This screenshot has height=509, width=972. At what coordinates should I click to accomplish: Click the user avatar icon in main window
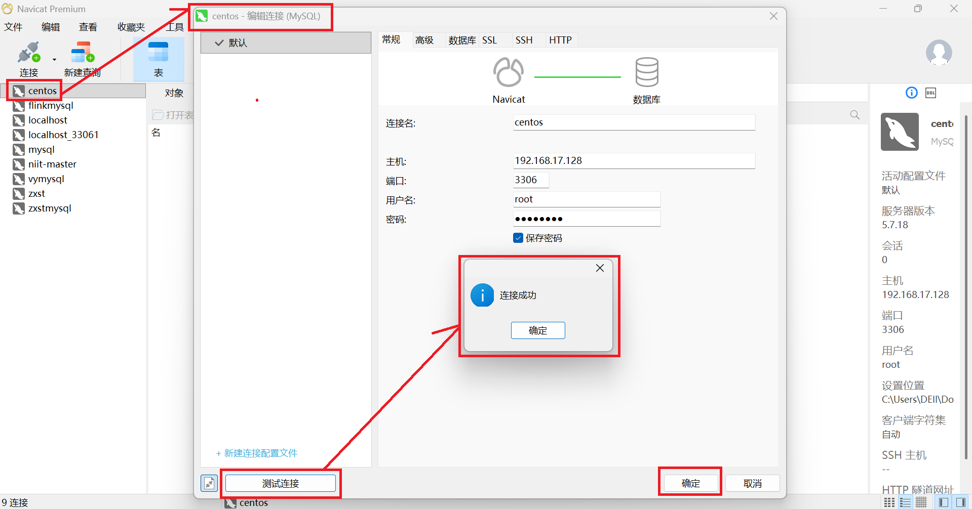(939, 53)
